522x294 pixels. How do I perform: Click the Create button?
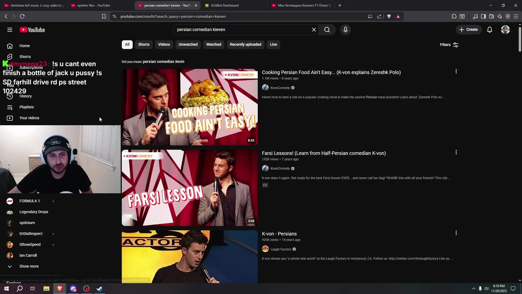pyautogui.click(x=468, y=30)
